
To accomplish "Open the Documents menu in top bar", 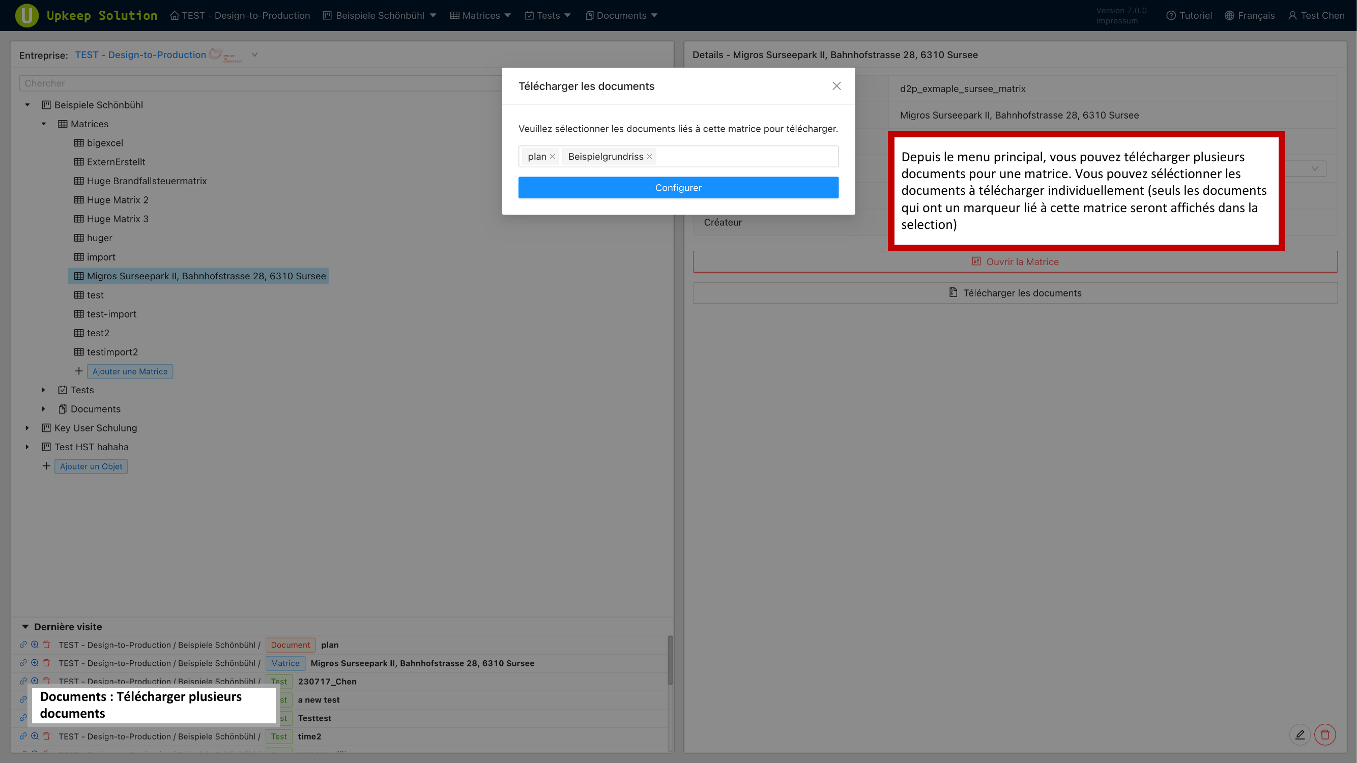I will click(621, 15).
